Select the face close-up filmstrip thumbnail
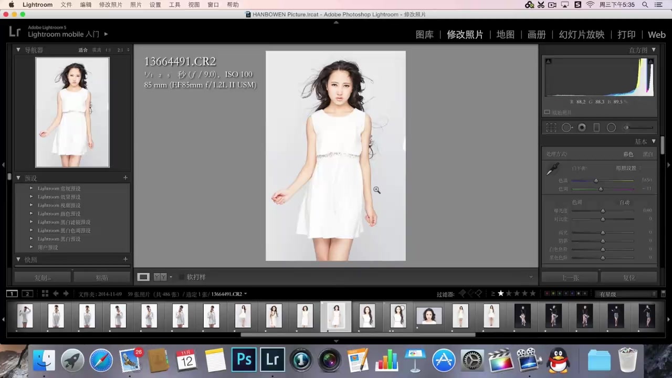 point(429,316)
